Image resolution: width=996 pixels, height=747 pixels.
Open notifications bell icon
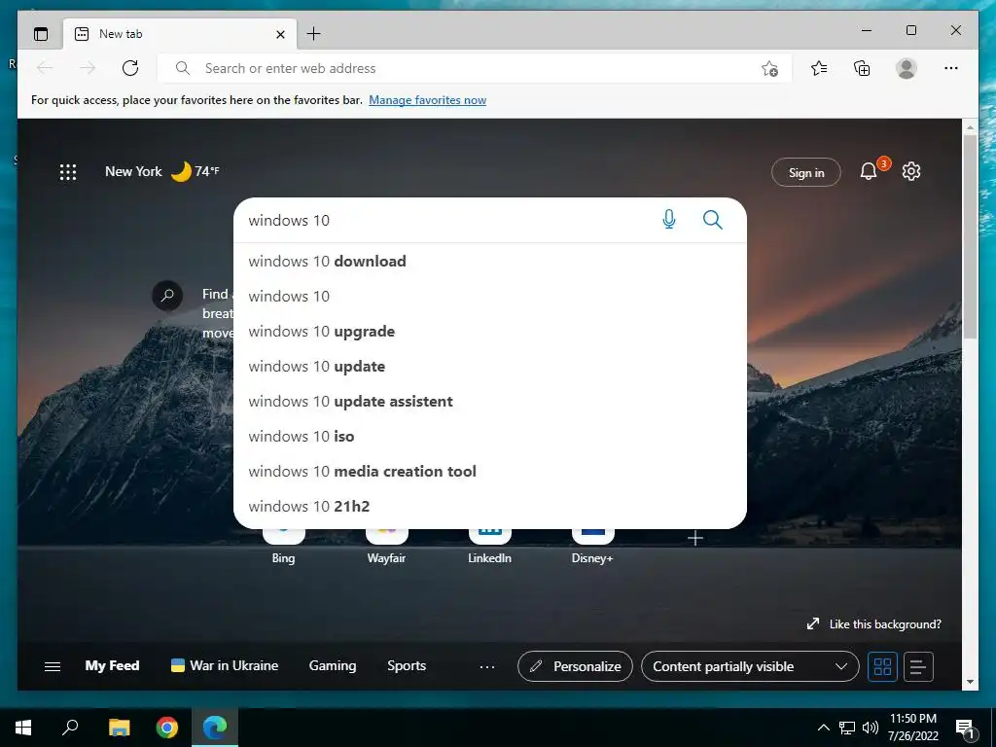(869, 171)
